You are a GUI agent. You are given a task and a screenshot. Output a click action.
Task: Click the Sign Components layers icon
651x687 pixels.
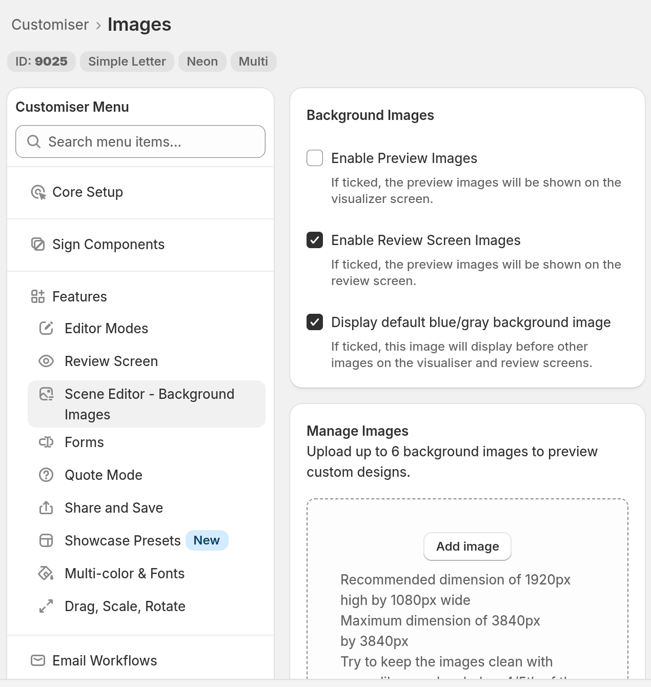pyautogui.click(x=38, y=245)
